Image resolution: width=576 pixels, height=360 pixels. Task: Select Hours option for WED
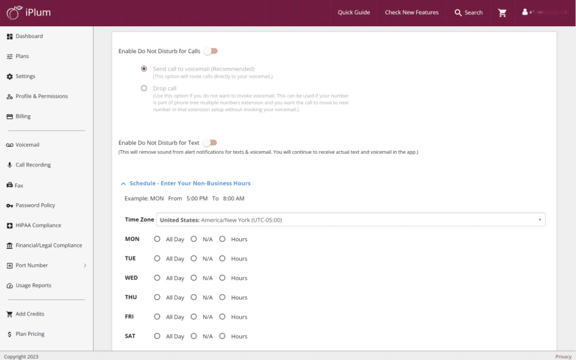point(222,278)
